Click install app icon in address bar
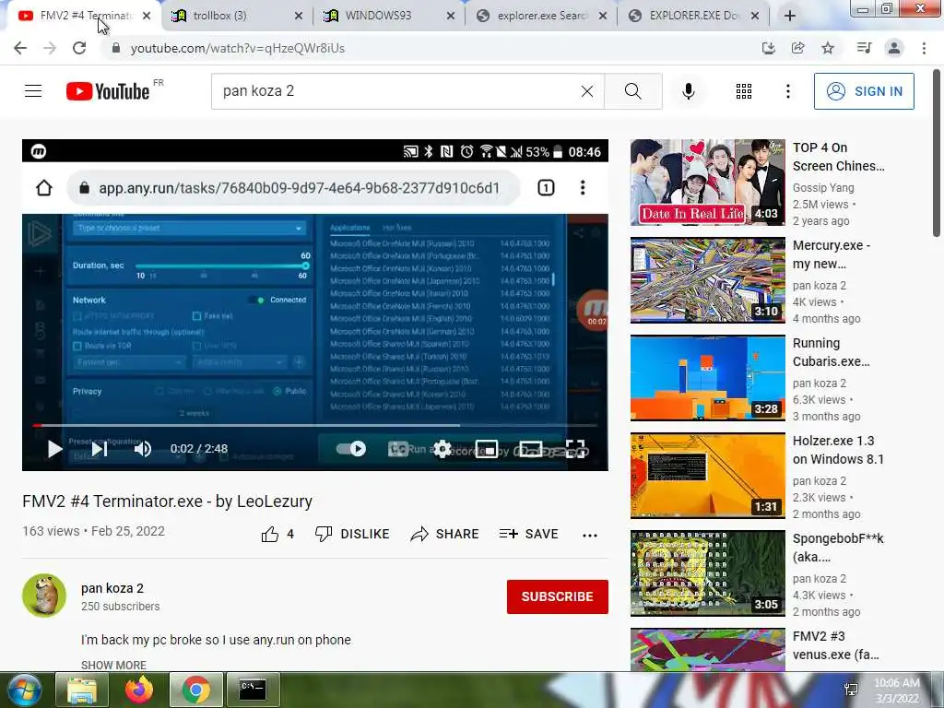This screenshot has width=944, height=708. pyautogui.click(x=768, y=48)
